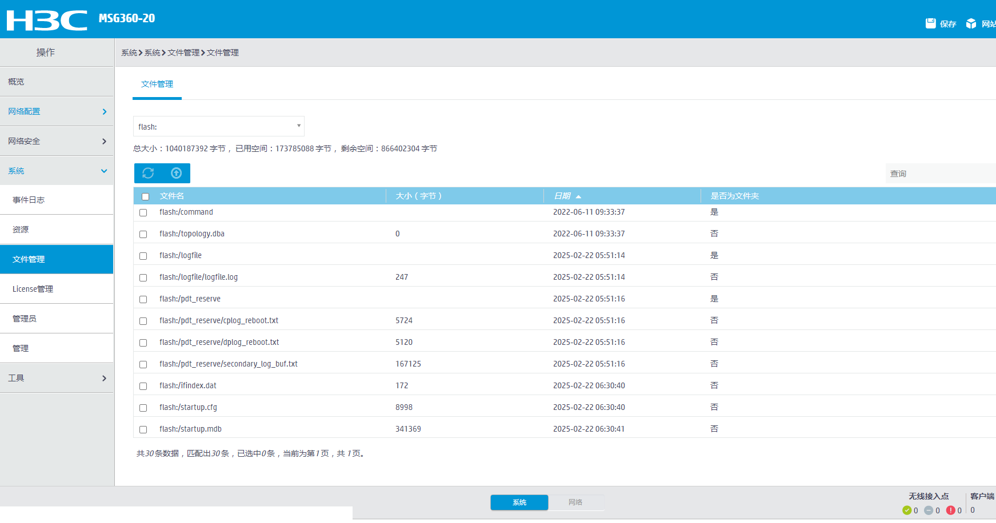Click the save floppy disk icon
The image size is (996, 523).
pos(931,23)
